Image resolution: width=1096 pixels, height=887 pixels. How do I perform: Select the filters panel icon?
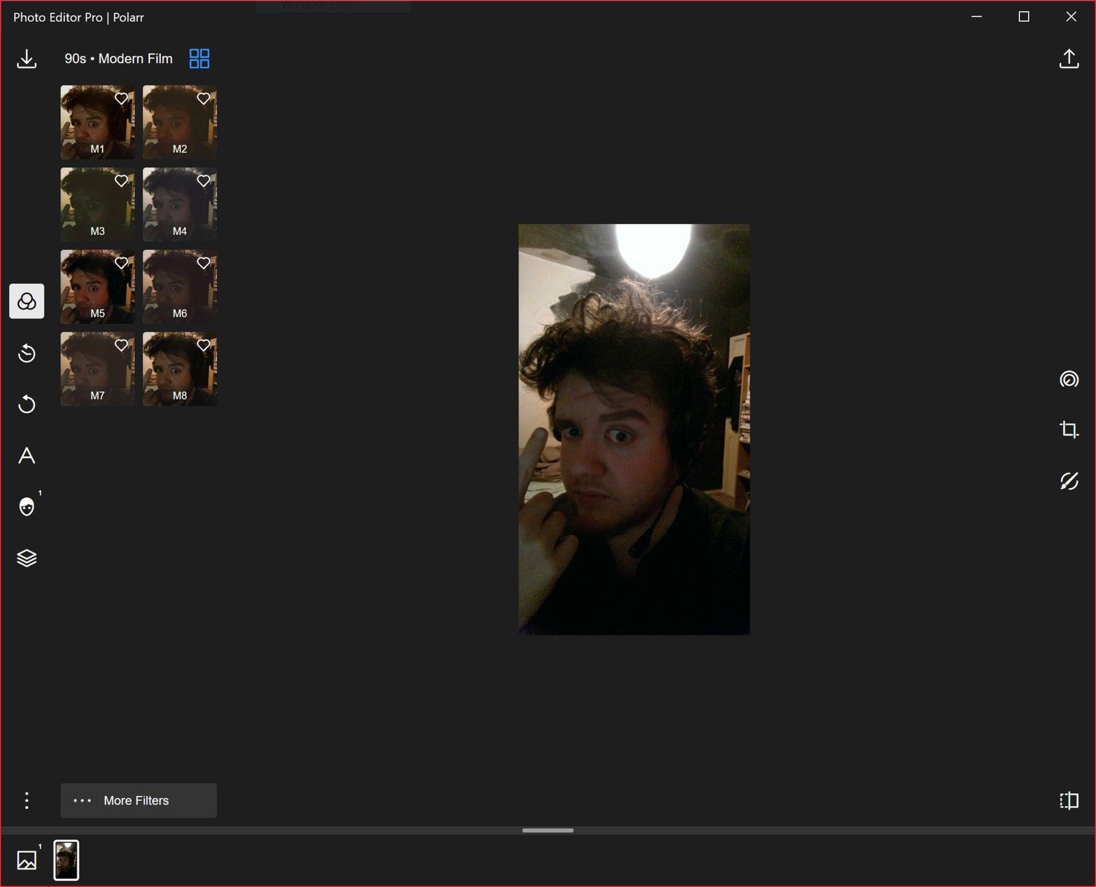[27, 301]
